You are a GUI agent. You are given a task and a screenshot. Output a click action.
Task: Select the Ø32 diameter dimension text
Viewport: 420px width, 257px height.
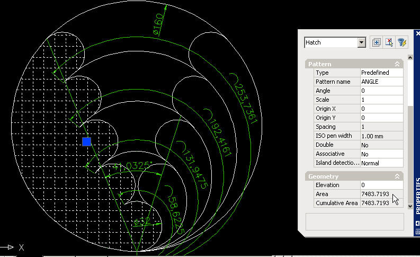pyautogui.click(x=142, y=221)
